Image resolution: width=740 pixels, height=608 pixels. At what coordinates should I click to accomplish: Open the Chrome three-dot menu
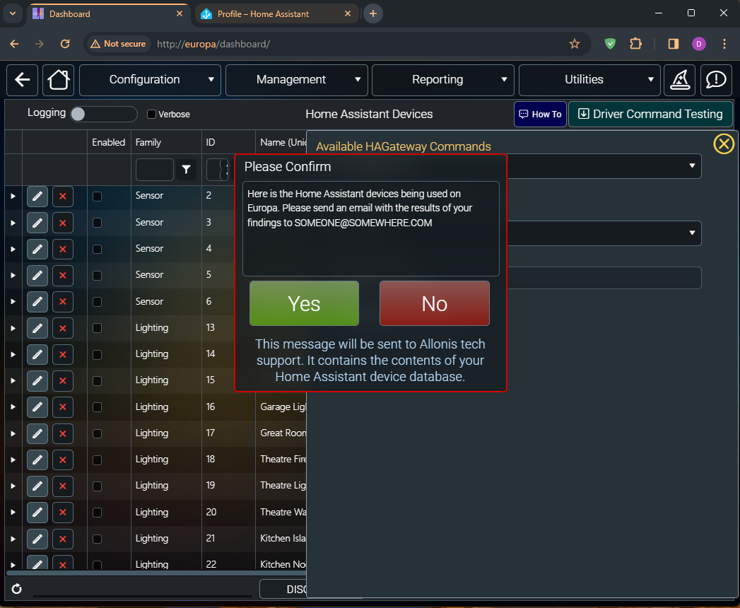click(724, 44)
